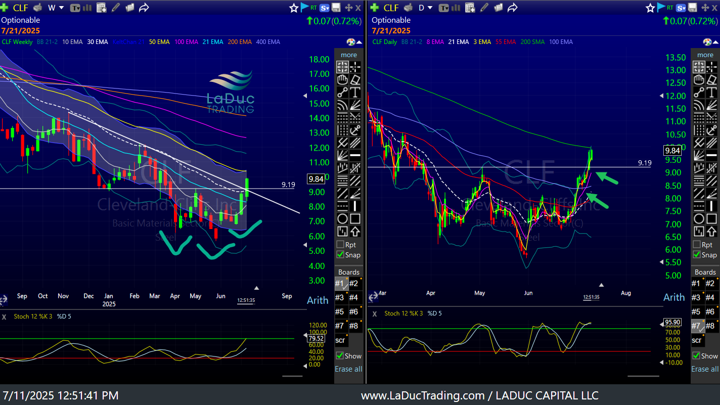Toggle RT real-time indicator on daily chart
The image size is (720, 405).
669,7
